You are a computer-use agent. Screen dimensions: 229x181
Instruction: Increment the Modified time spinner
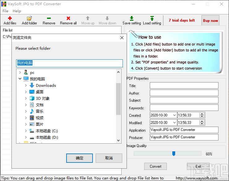(x=202, y=121)
